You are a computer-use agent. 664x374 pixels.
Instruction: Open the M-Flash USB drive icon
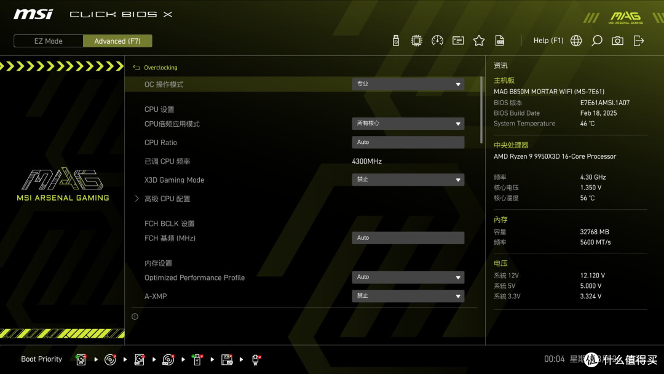(x=395, y=41)
